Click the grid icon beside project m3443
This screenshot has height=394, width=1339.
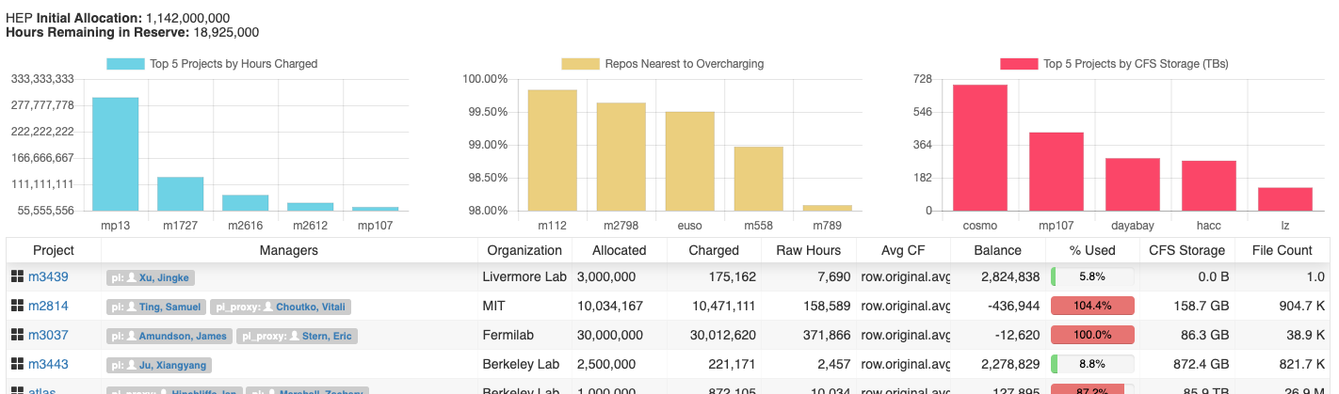click(17, 365)
